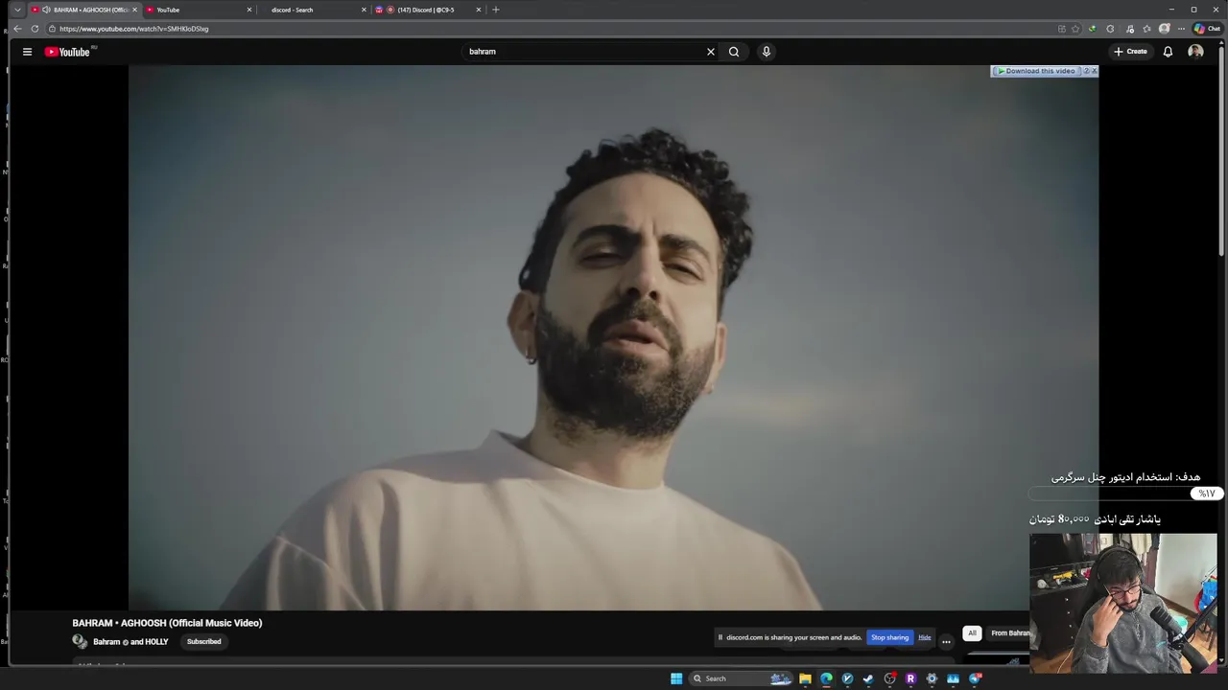Add this page to favorites star
Screen dimensions: 1228x690
(x=1075, y=29)
